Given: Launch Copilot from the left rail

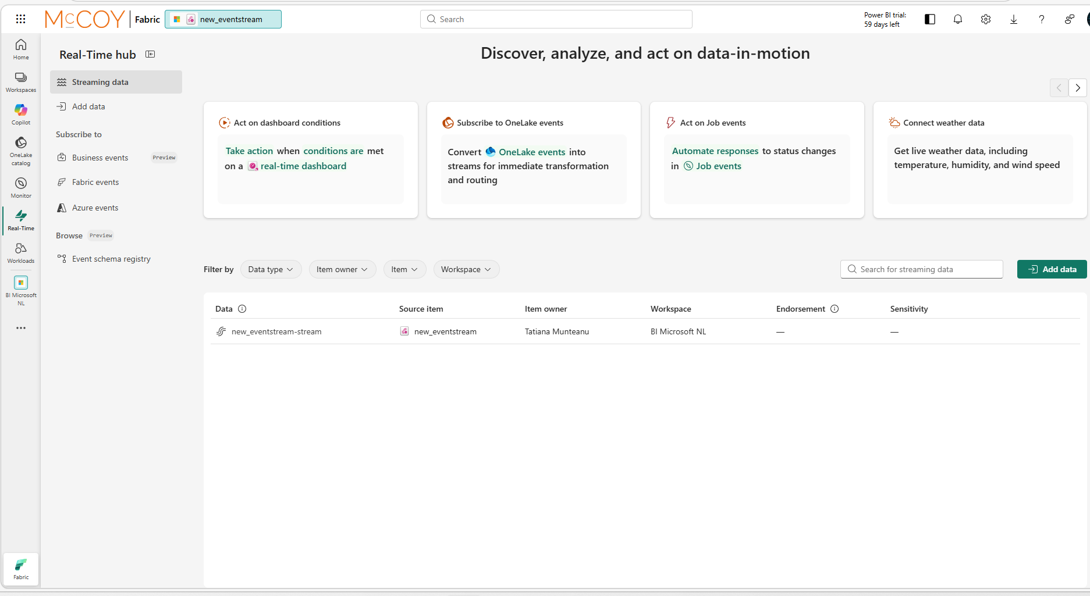Looking at the screenshot, I should pyautogui.click(x=21, y=115).
